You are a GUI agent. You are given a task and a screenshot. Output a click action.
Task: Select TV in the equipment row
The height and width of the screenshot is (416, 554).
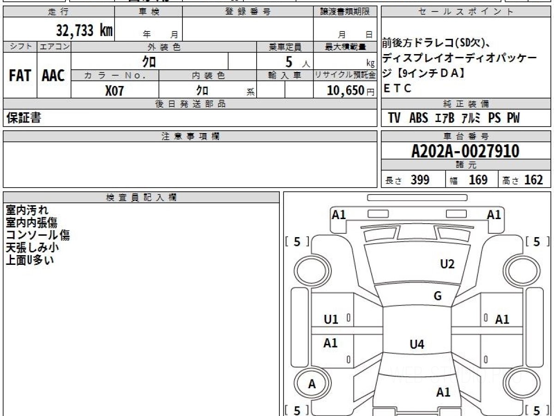pyautogui.click(x=394, y=118)
